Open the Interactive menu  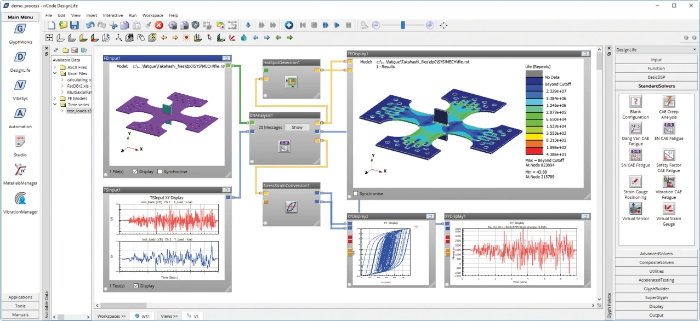click(x=113, y=15)
